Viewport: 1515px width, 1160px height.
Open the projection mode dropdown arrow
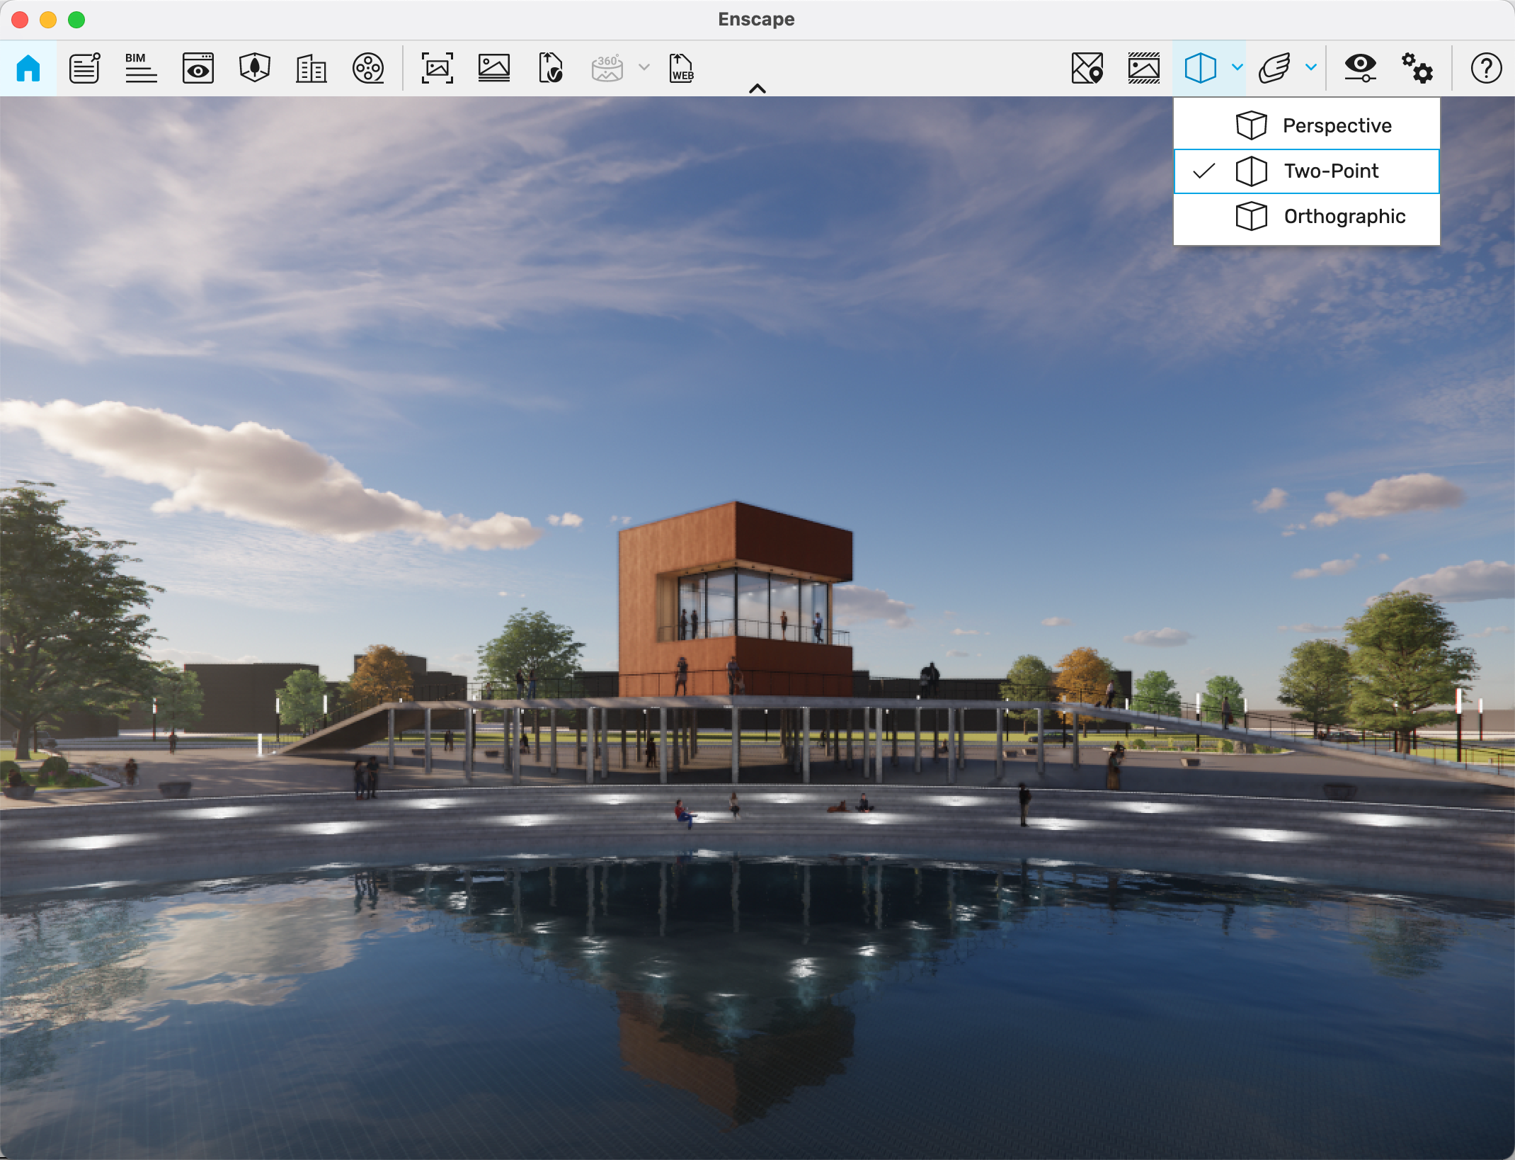[1237, 67]
